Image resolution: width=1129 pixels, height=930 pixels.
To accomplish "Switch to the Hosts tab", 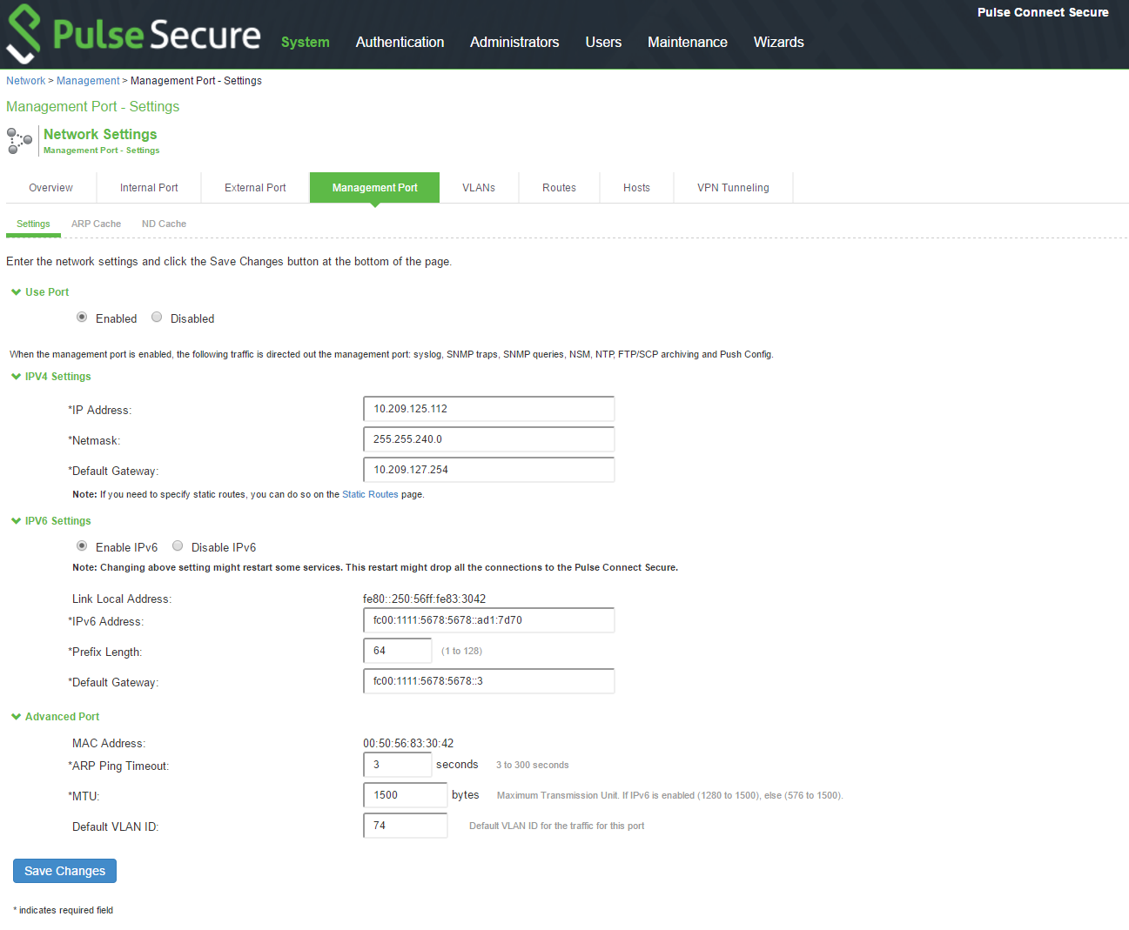I will tap(636, 188).
